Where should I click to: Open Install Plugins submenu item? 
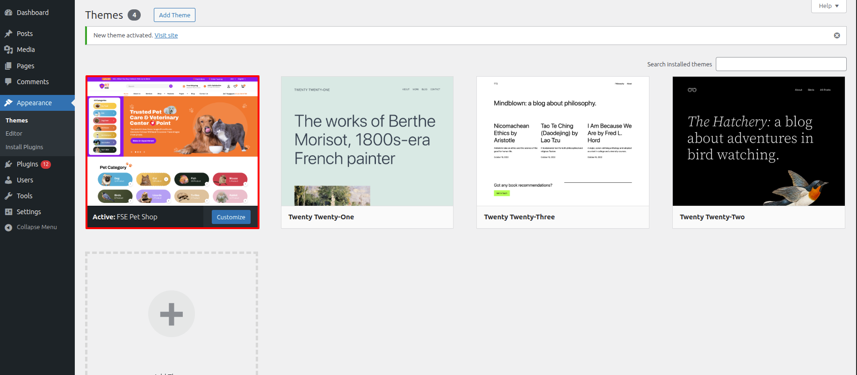pyautogui.click(x=24, y=147)
